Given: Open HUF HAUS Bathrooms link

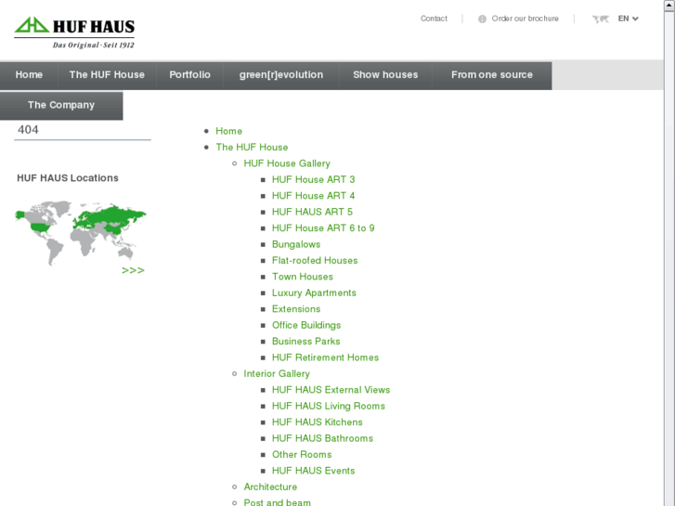Looking at the screenshot, I should pyautogui.click(x=322, y=438).
